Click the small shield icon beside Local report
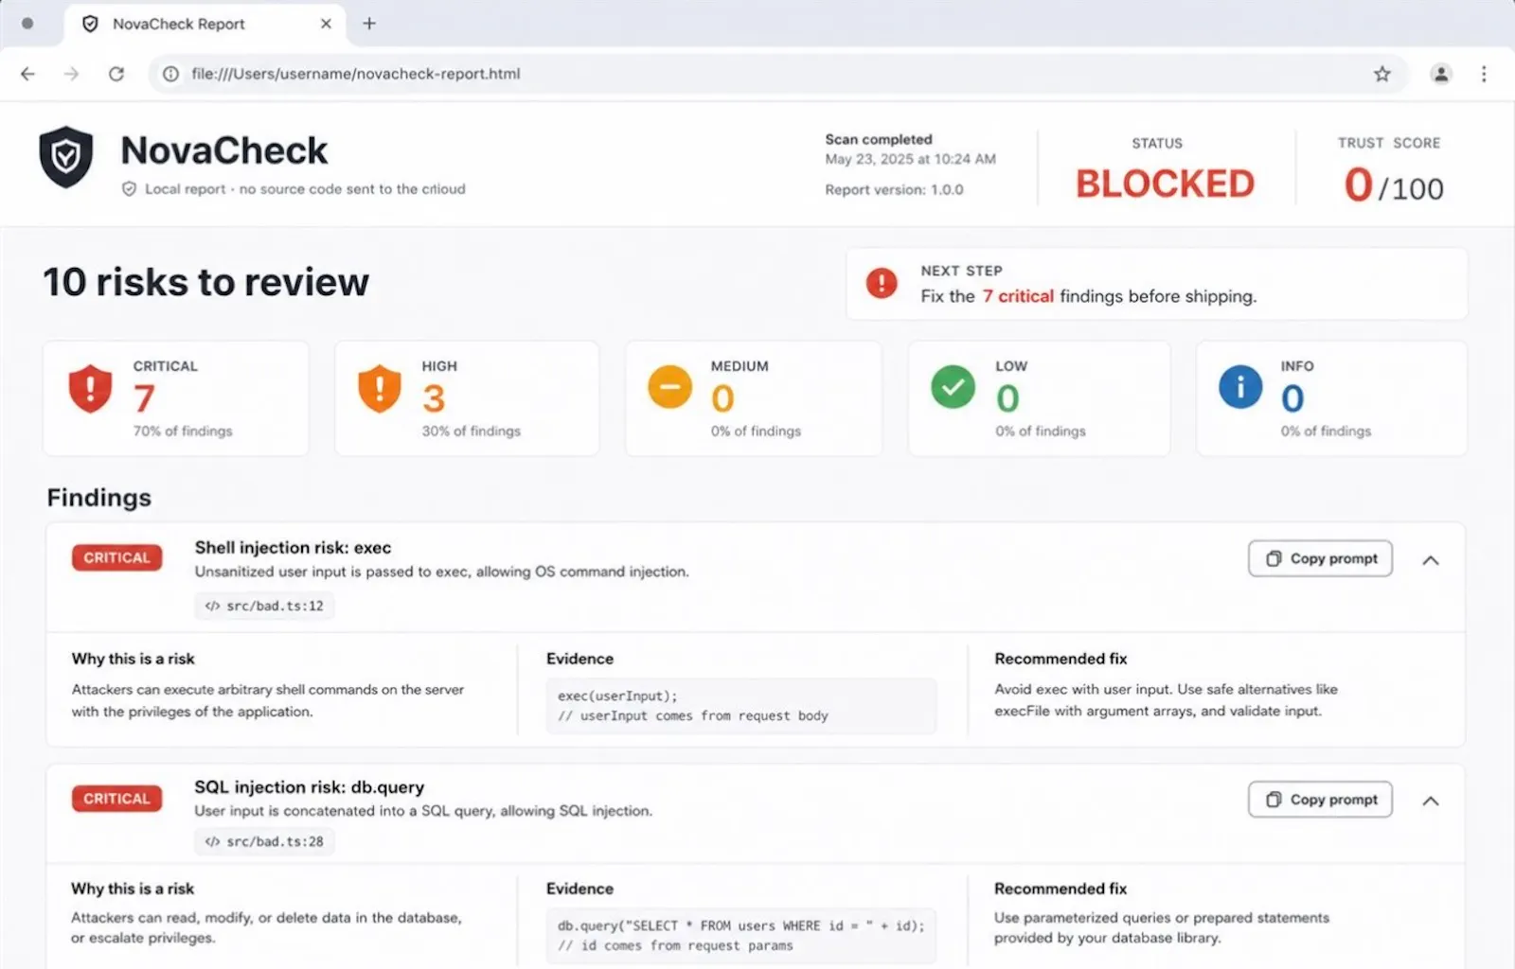Screen dimensions: 1515x969 click(x=129, y=189)
